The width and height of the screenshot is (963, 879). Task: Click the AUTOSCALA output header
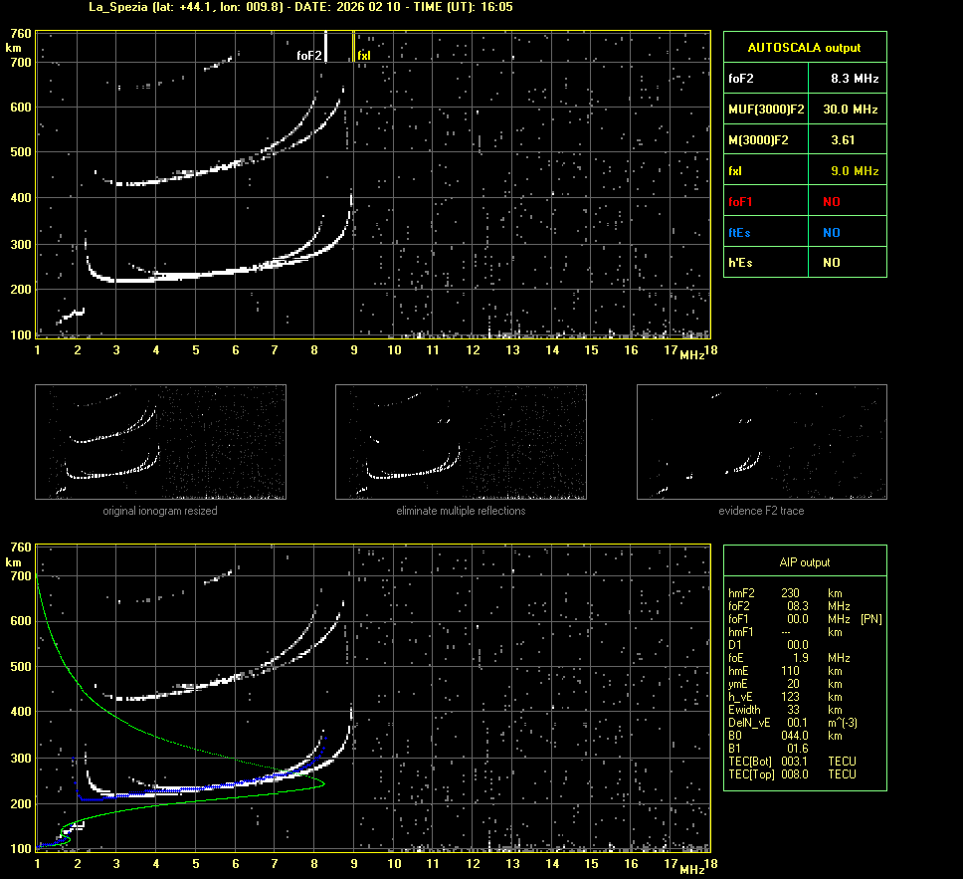click(x=804, y=47)
